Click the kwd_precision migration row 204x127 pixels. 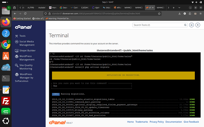pos(123,116)
